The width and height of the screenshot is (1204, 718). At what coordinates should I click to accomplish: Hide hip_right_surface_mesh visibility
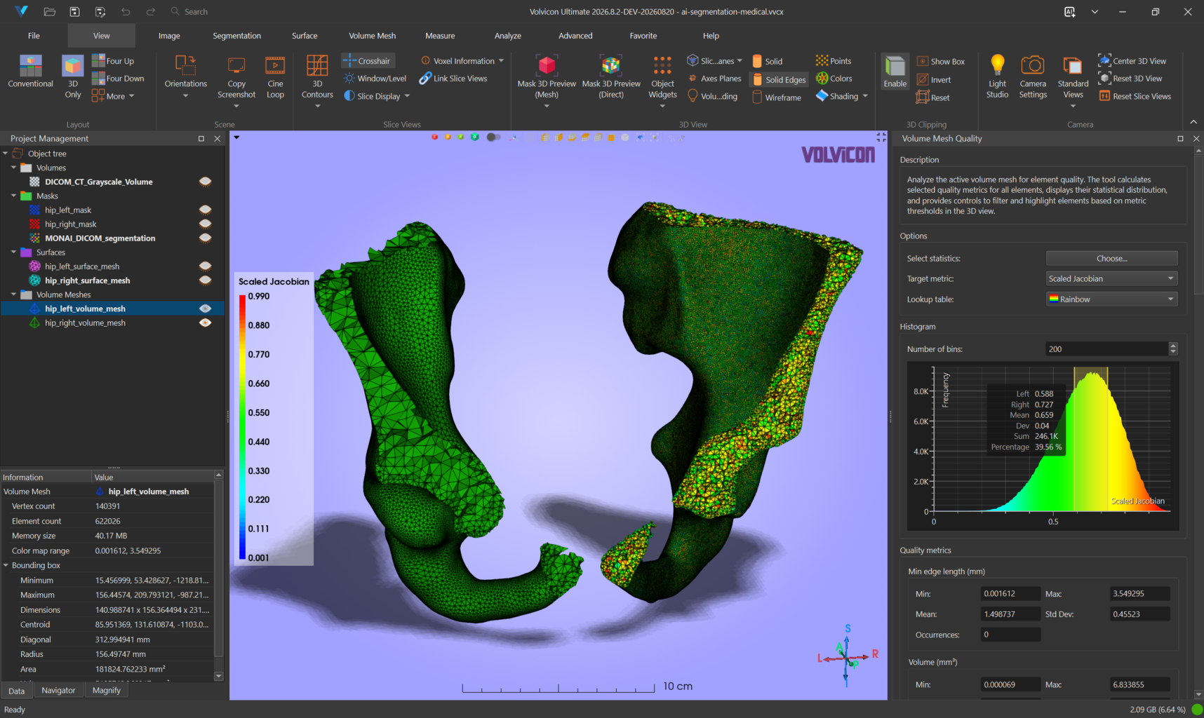click(205, 280)
